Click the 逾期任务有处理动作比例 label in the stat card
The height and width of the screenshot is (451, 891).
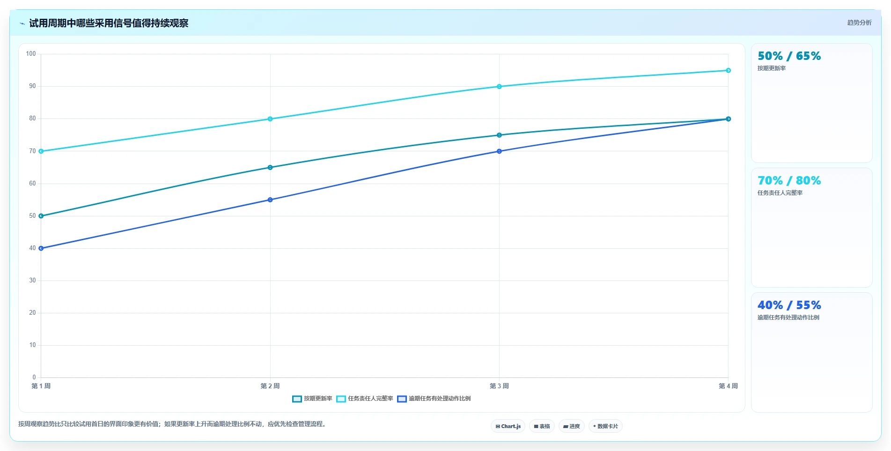[788, 318]
